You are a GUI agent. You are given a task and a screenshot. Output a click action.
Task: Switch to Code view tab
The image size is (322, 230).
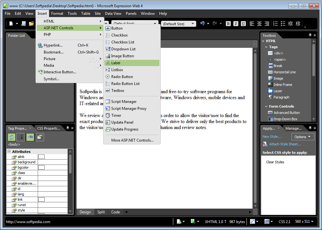[115, 212]
